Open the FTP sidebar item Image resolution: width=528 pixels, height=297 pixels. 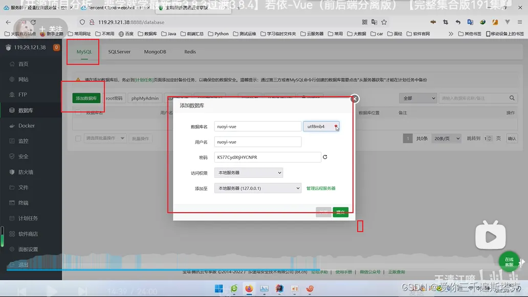click(22, 95)
